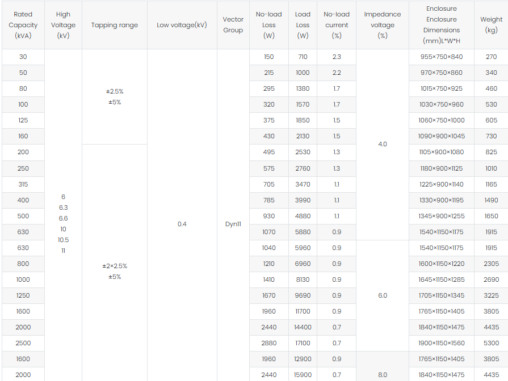The width and height of the screenshot is (508, 381).
Task: Select the No-load Loss (W) header
Action: pos(269,25)
